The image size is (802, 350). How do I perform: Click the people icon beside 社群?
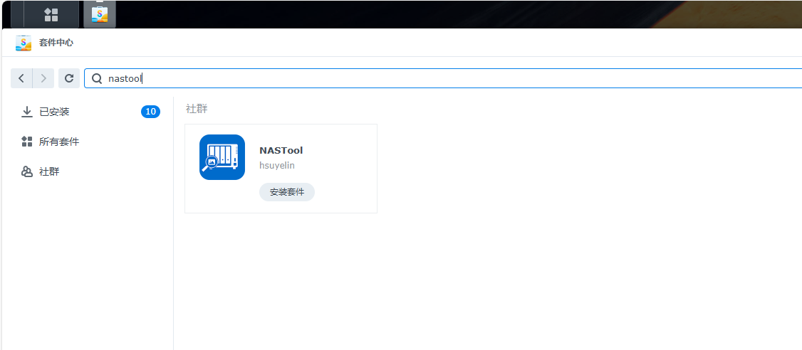coord(26,171)
